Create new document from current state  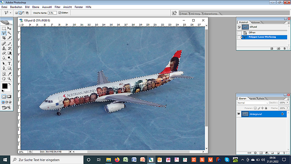coord(272,48)
